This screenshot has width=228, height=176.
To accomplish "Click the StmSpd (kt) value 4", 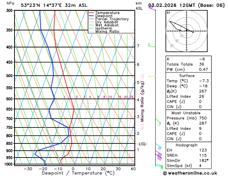I will (200, 166).
